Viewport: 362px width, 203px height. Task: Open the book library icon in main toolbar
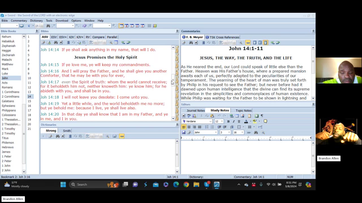pos(155,26)
